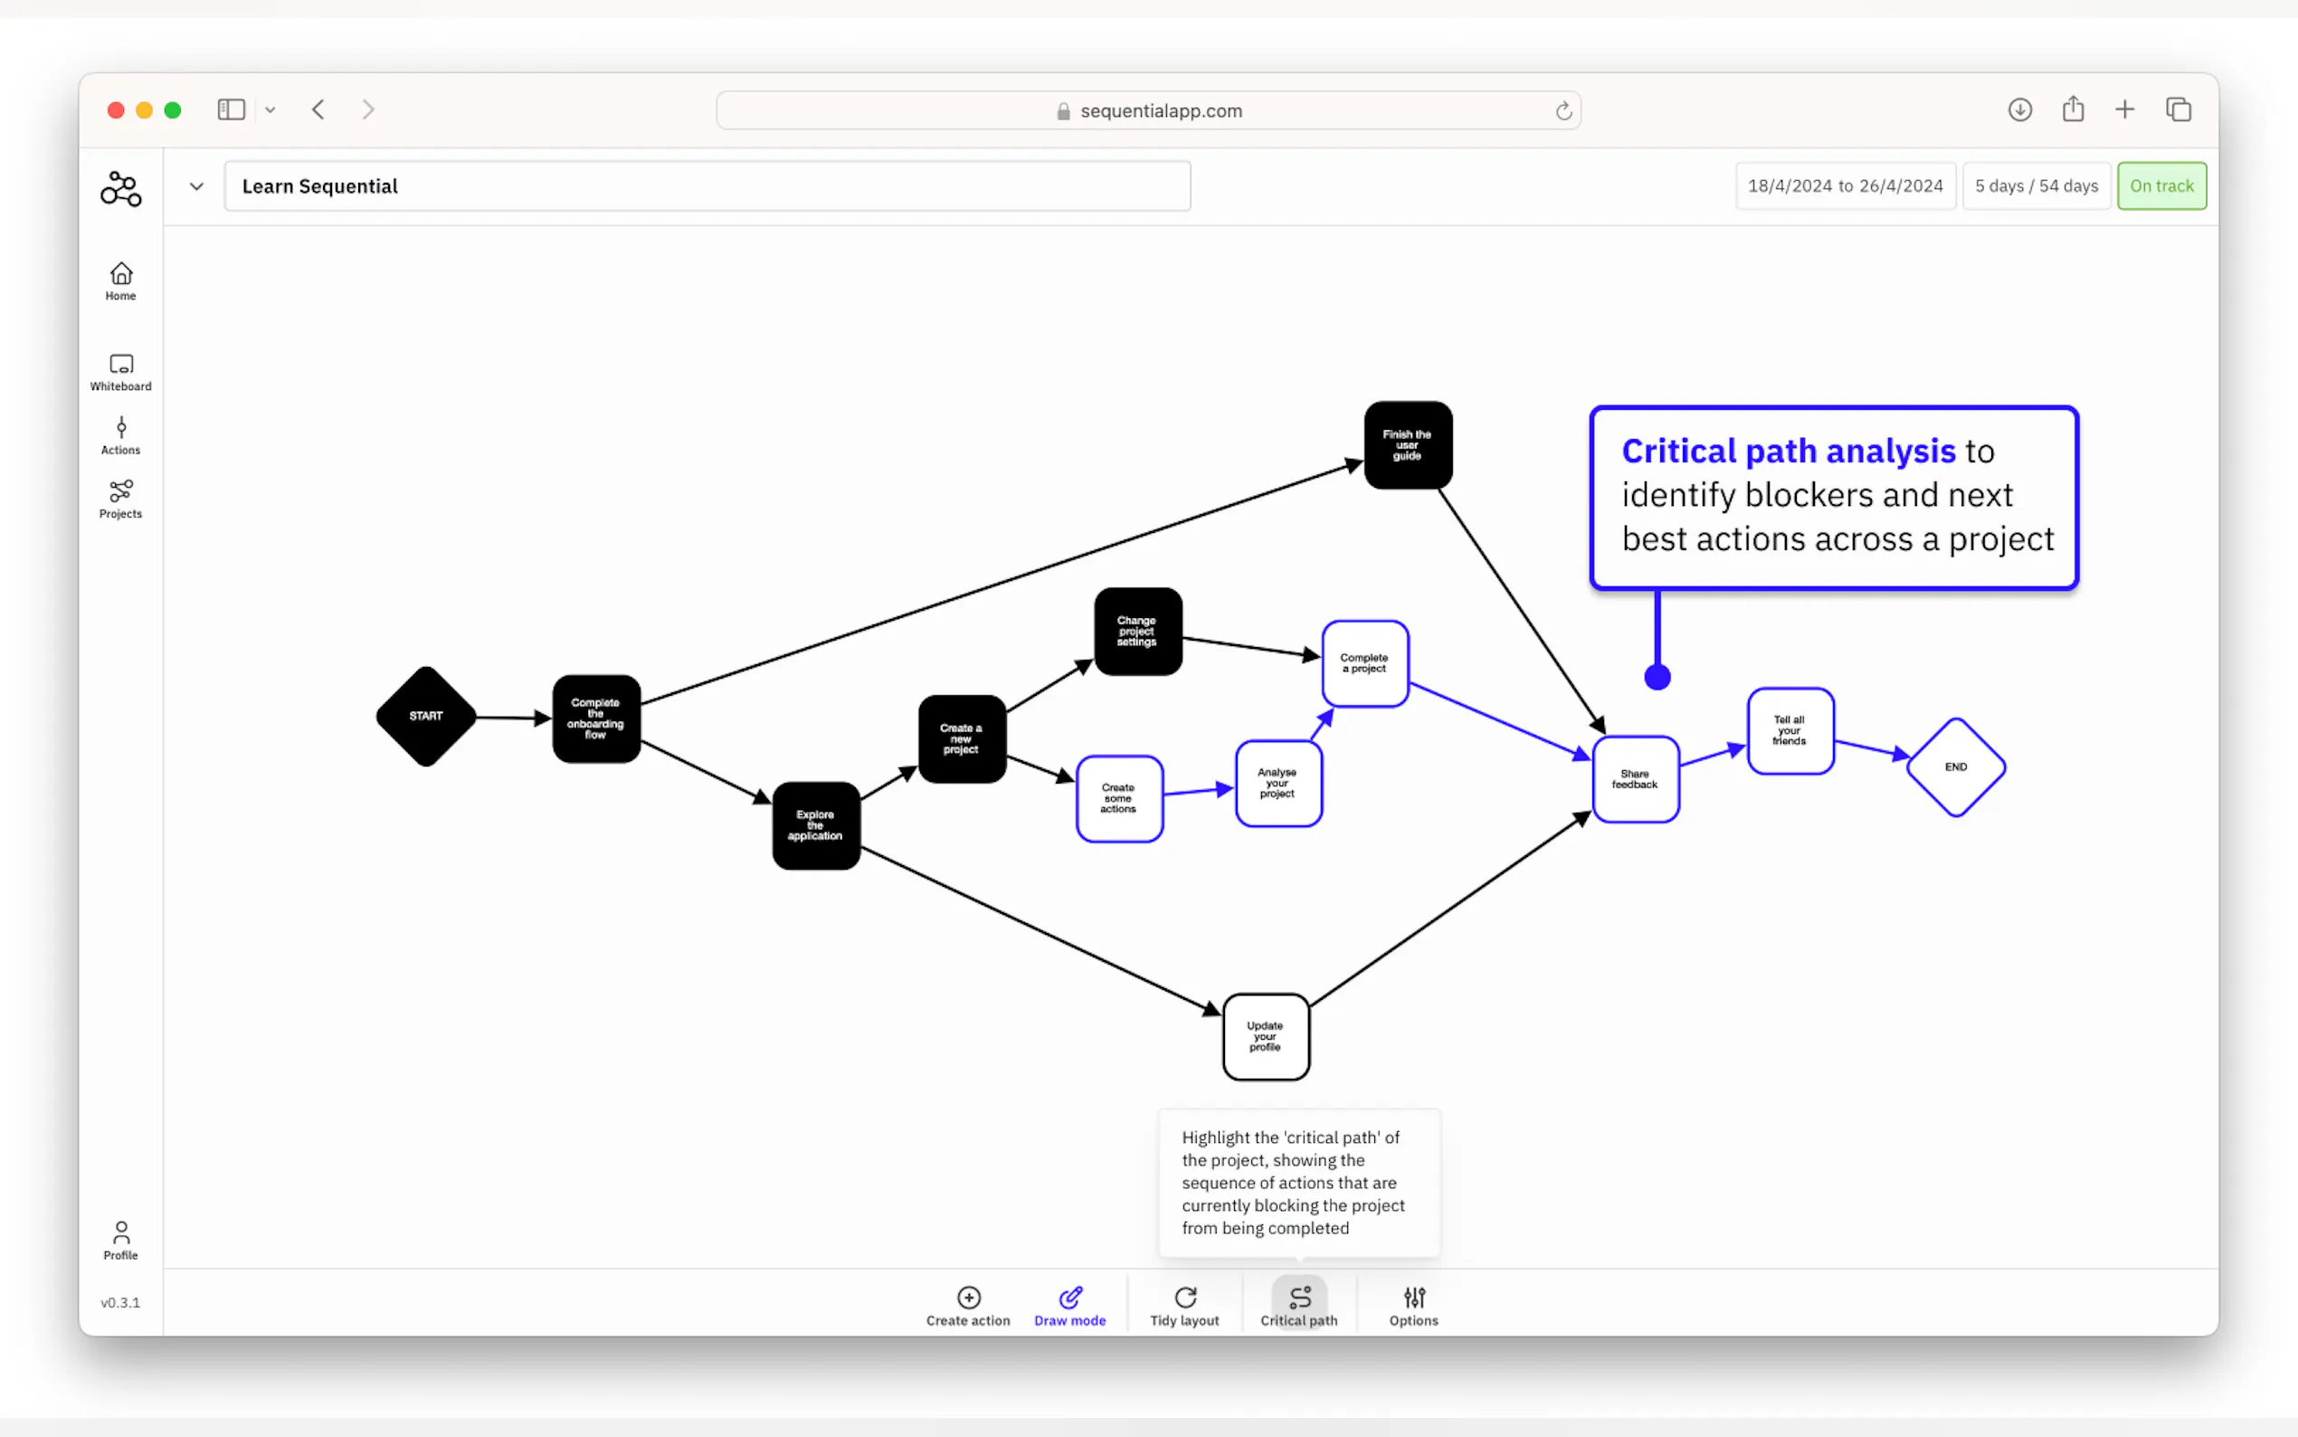Toggle the browser sidebar panel
The width and height of the screenshot is (2298, 1437).
tap(231, 110)
